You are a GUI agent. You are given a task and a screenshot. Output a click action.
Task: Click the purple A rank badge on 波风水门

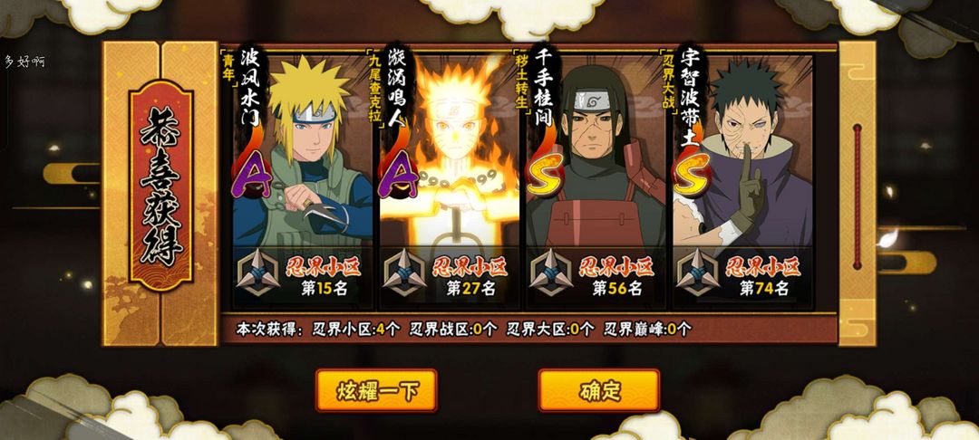251,175
